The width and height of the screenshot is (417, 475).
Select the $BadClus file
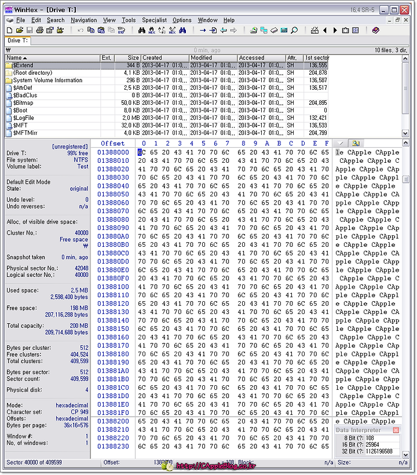[x=167, y=95]
